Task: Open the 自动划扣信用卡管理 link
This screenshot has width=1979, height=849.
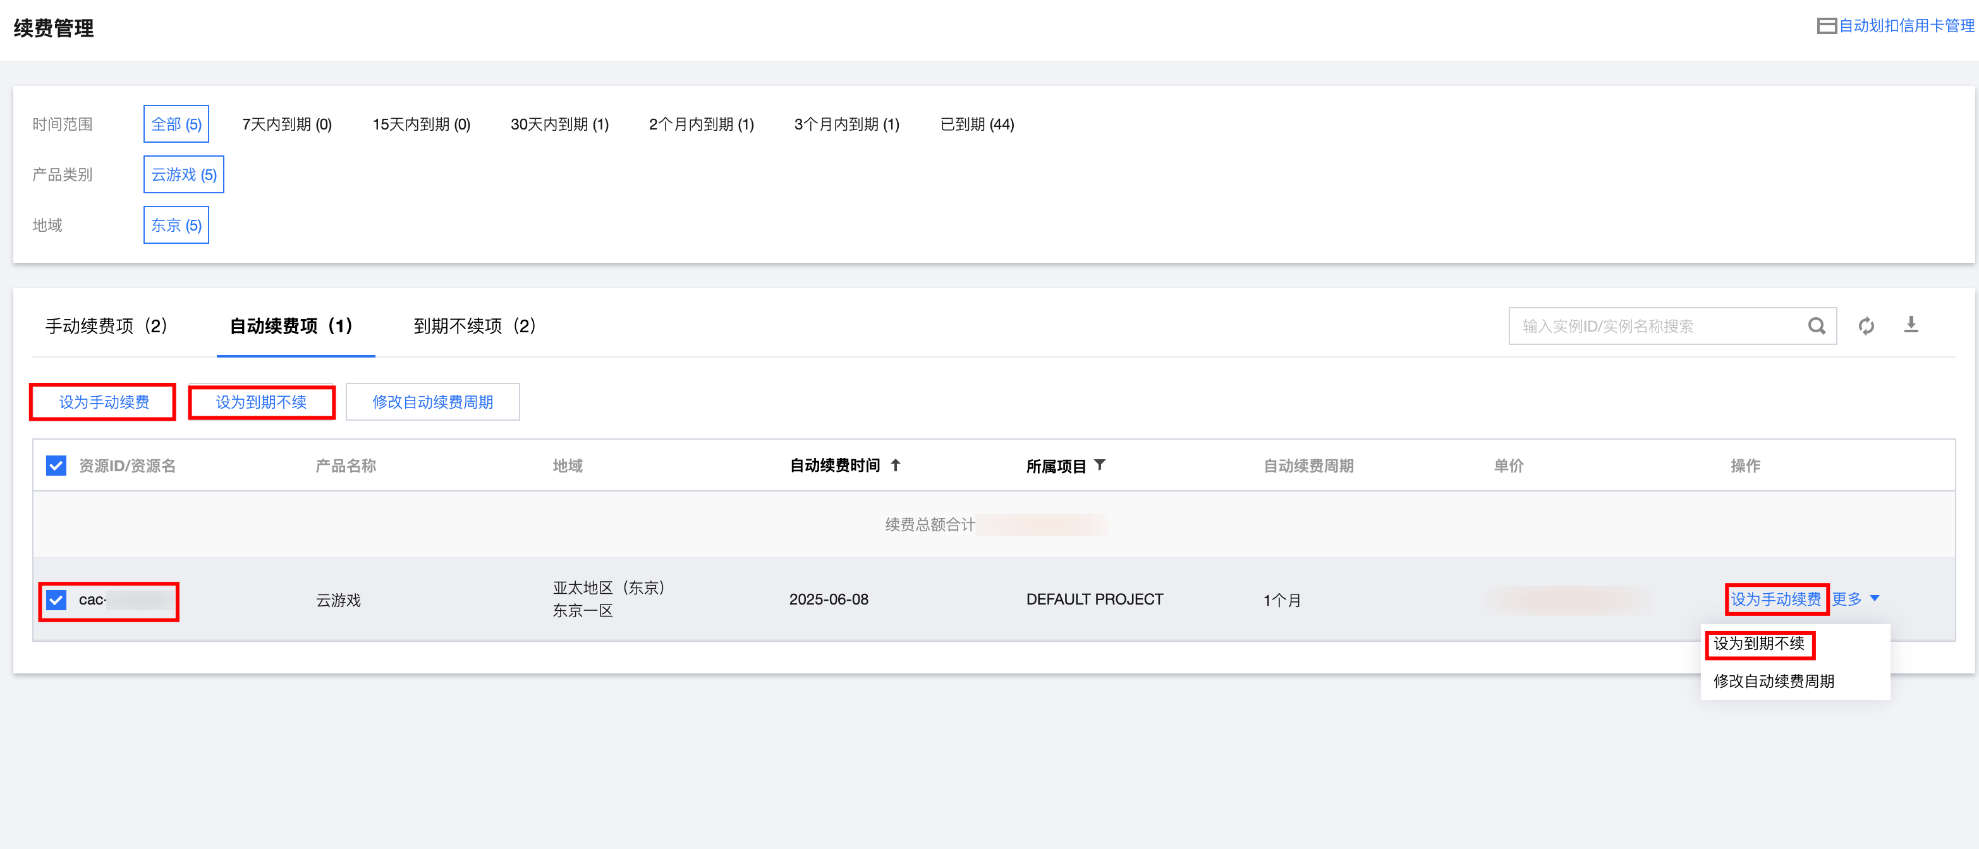Action: [x=1906, y=26]
